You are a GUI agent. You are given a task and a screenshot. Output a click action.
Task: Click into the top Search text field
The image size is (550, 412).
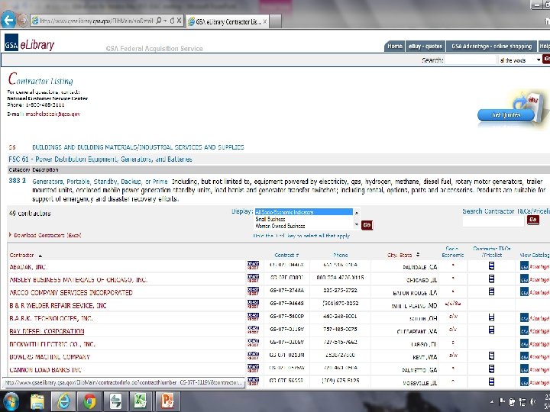471,60
